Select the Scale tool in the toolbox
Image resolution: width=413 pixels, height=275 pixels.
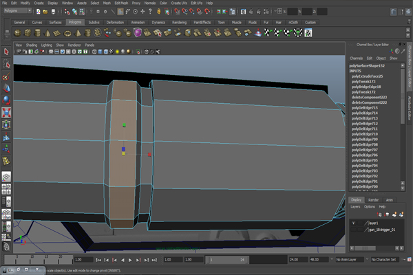coord(6,112)
